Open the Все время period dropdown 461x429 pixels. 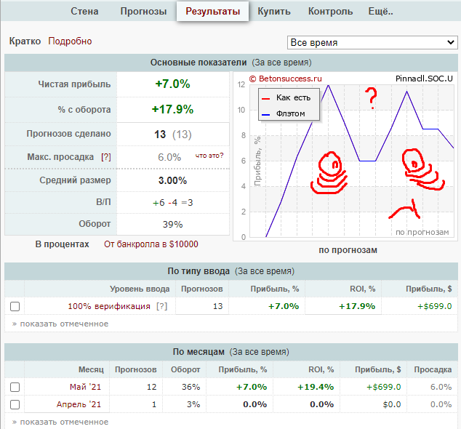coord(372,42)
